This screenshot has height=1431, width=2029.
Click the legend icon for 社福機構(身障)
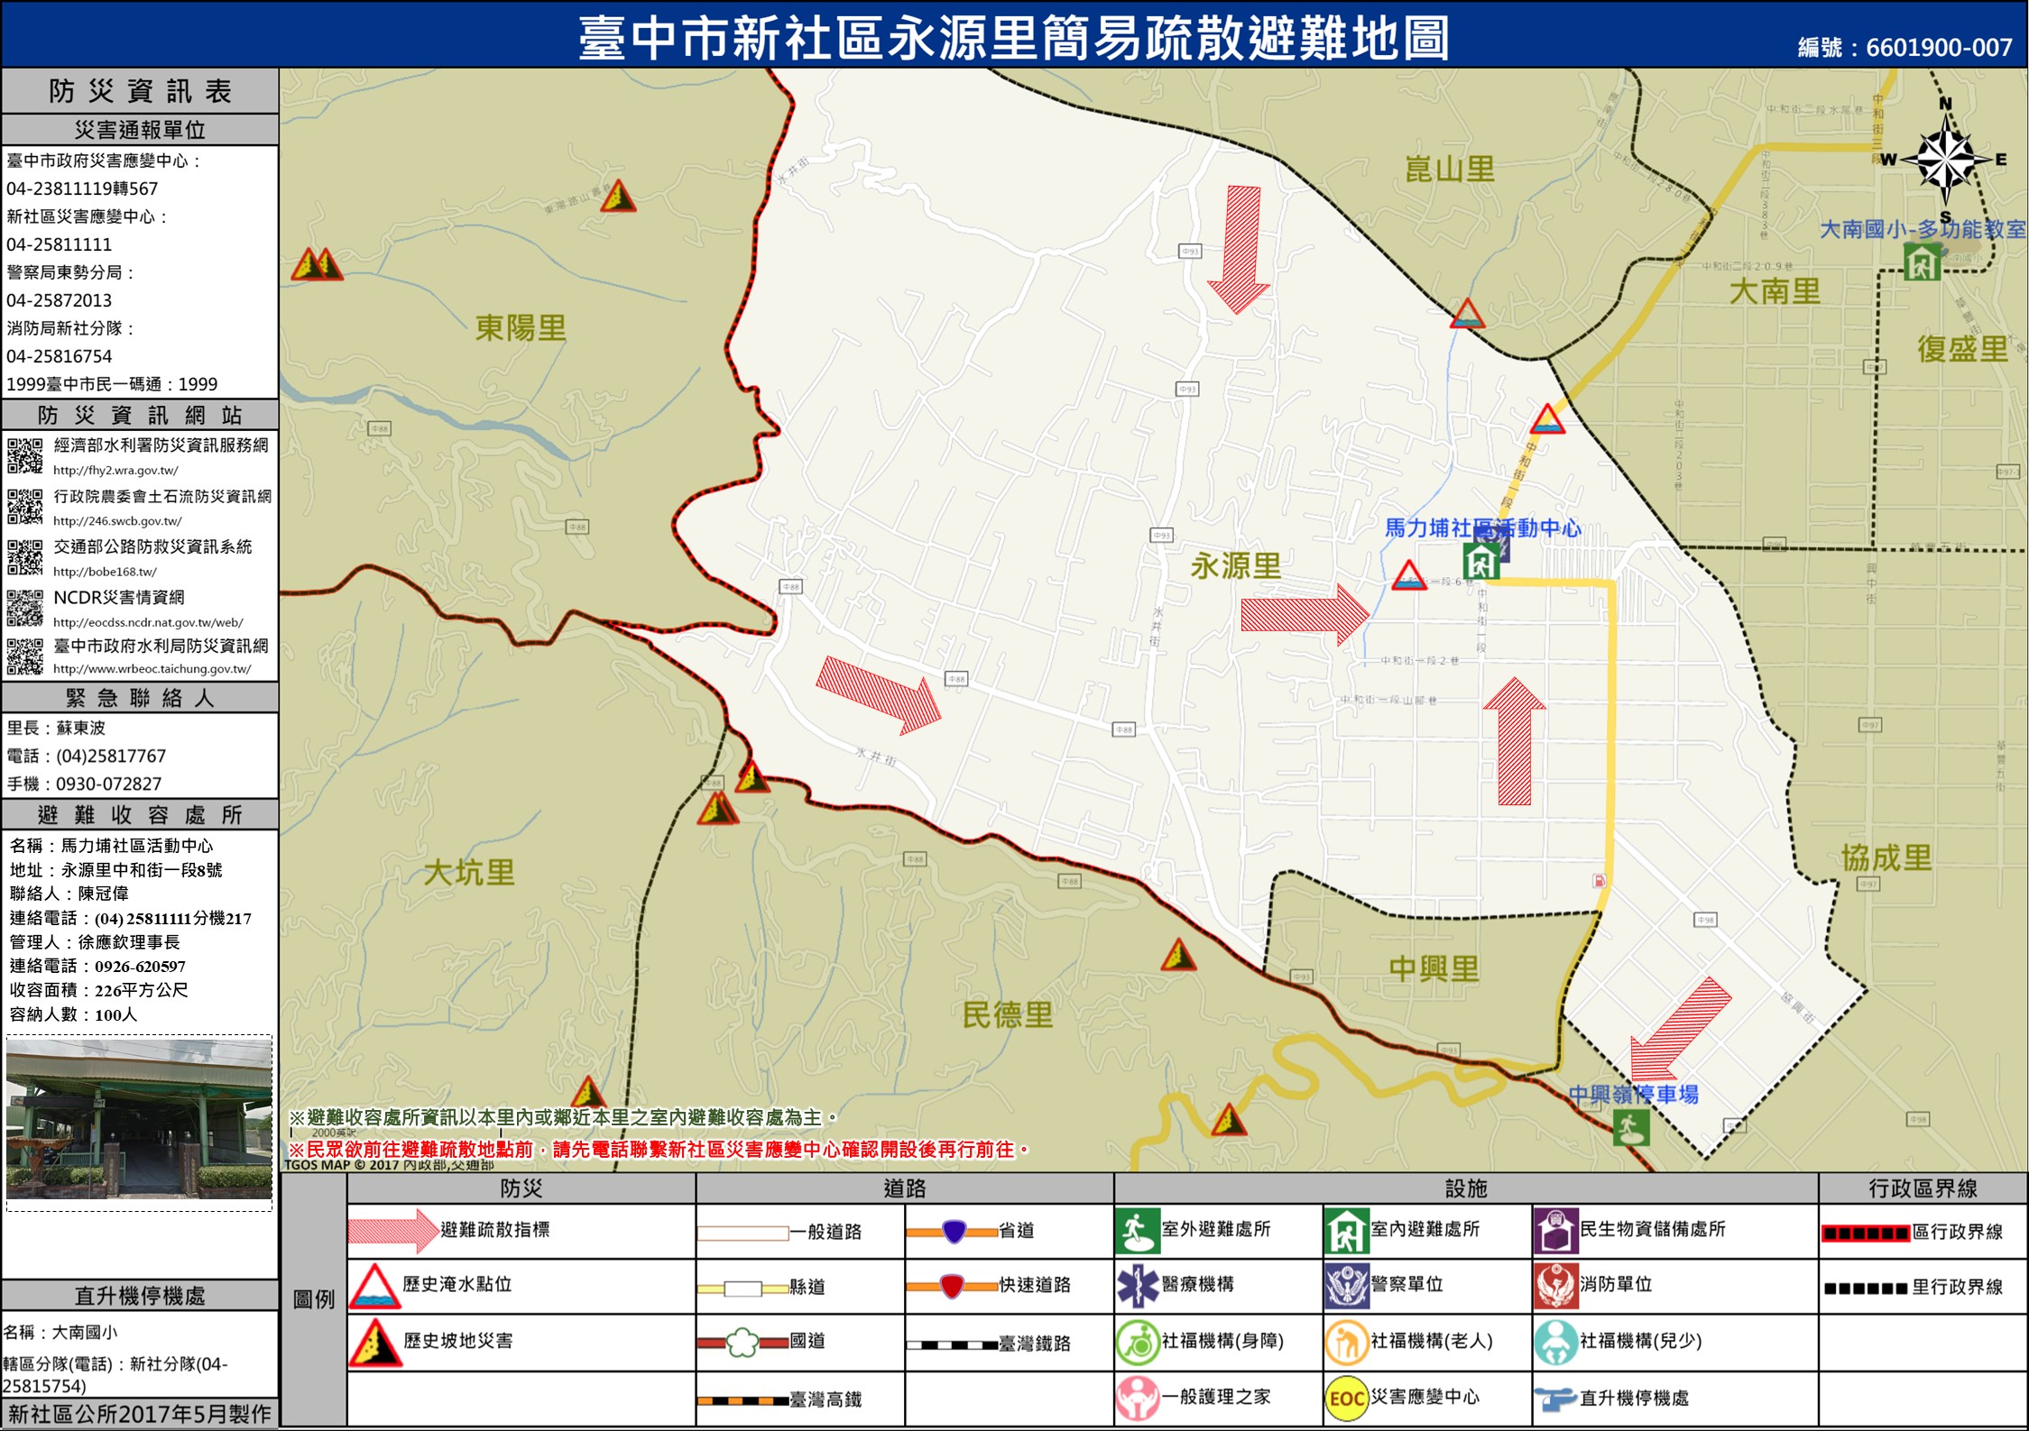click(x=1137, y=1342)
